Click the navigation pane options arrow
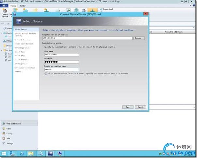Image resolution: width=197 pixels, height=158 pixels. pyautogui.click(x=37, y=148)
